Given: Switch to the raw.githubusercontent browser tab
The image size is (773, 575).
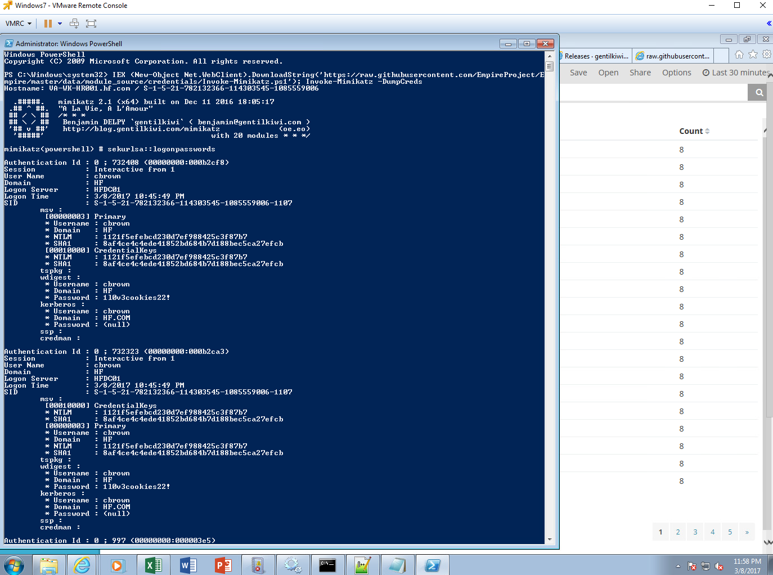Looking at the screenshot, I should pyautogui.click(x=674, y=56).
